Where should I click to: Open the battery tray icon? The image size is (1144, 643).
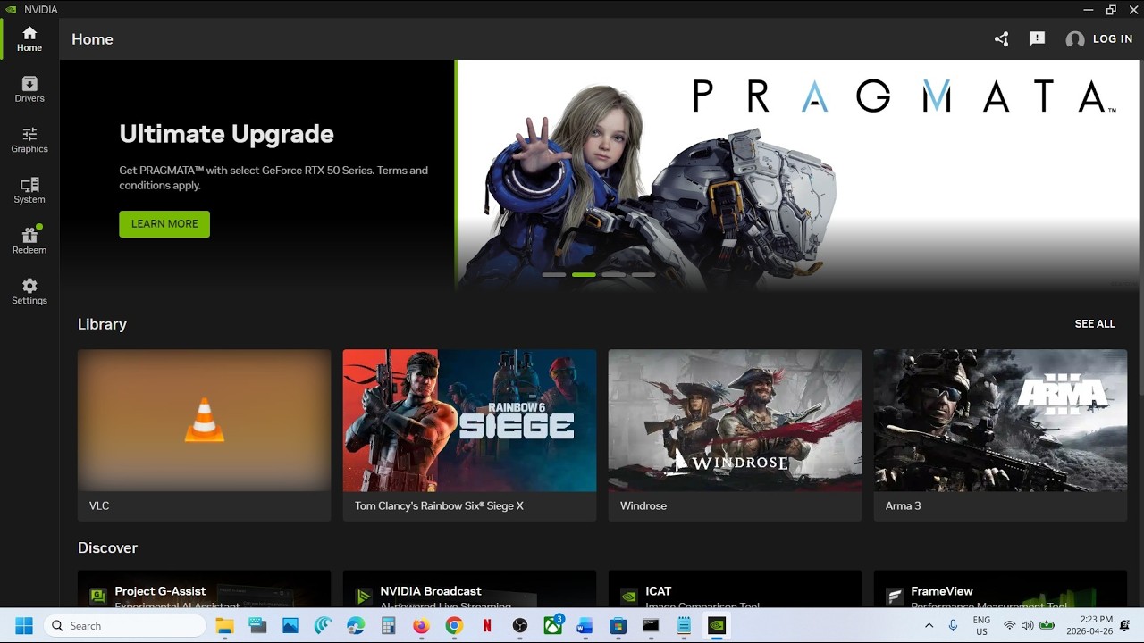point(1047,626)
